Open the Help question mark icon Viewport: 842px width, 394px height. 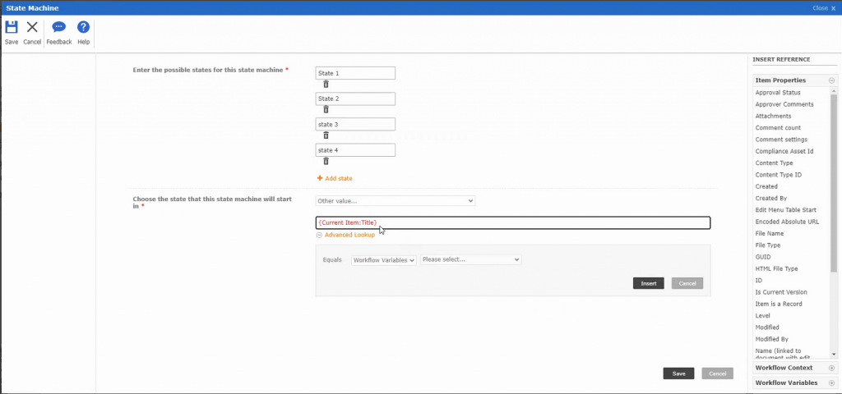(x=83, y=27)
